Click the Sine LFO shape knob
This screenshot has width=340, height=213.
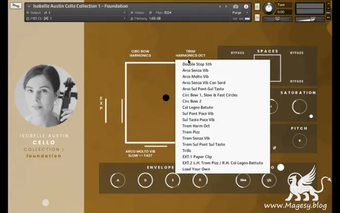click(243, 180)
